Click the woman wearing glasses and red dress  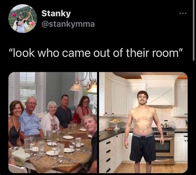click(82, 109)
